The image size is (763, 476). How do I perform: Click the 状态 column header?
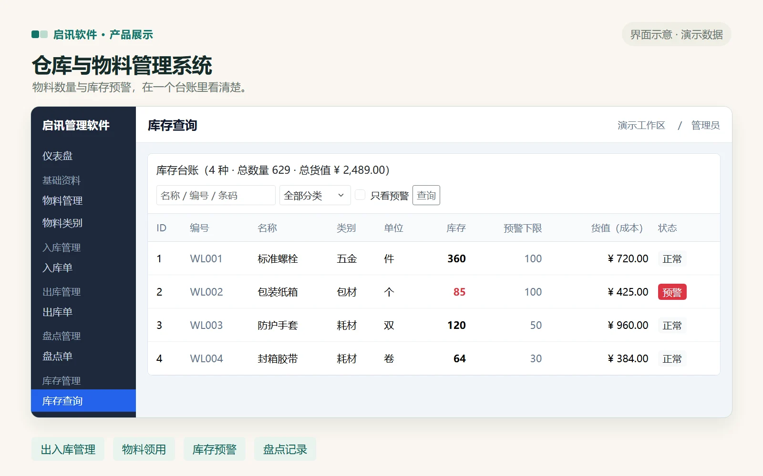coord(668,228)
